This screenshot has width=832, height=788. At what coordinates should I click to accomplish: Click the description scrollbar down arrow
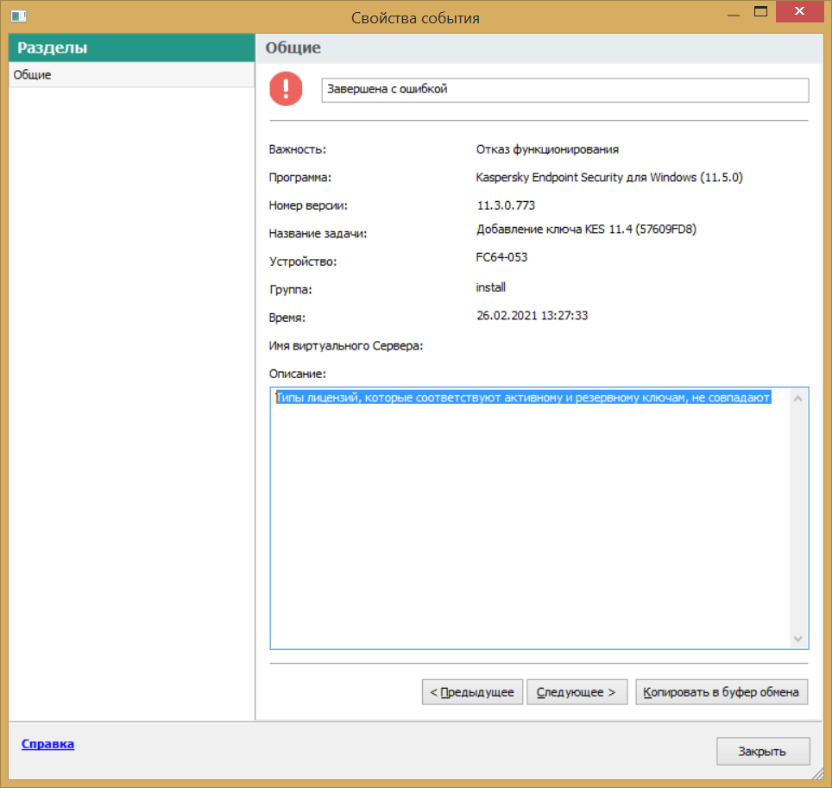[797, 639]
